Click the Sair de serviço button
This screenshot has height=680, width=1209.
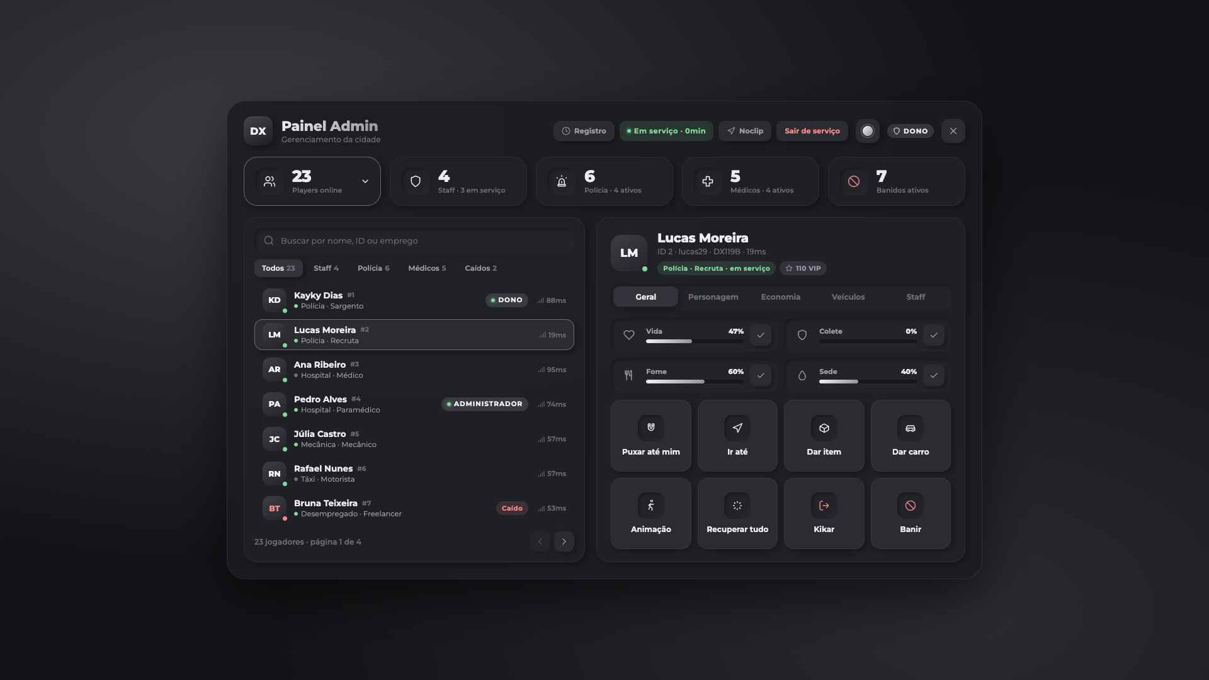point(812,131)
